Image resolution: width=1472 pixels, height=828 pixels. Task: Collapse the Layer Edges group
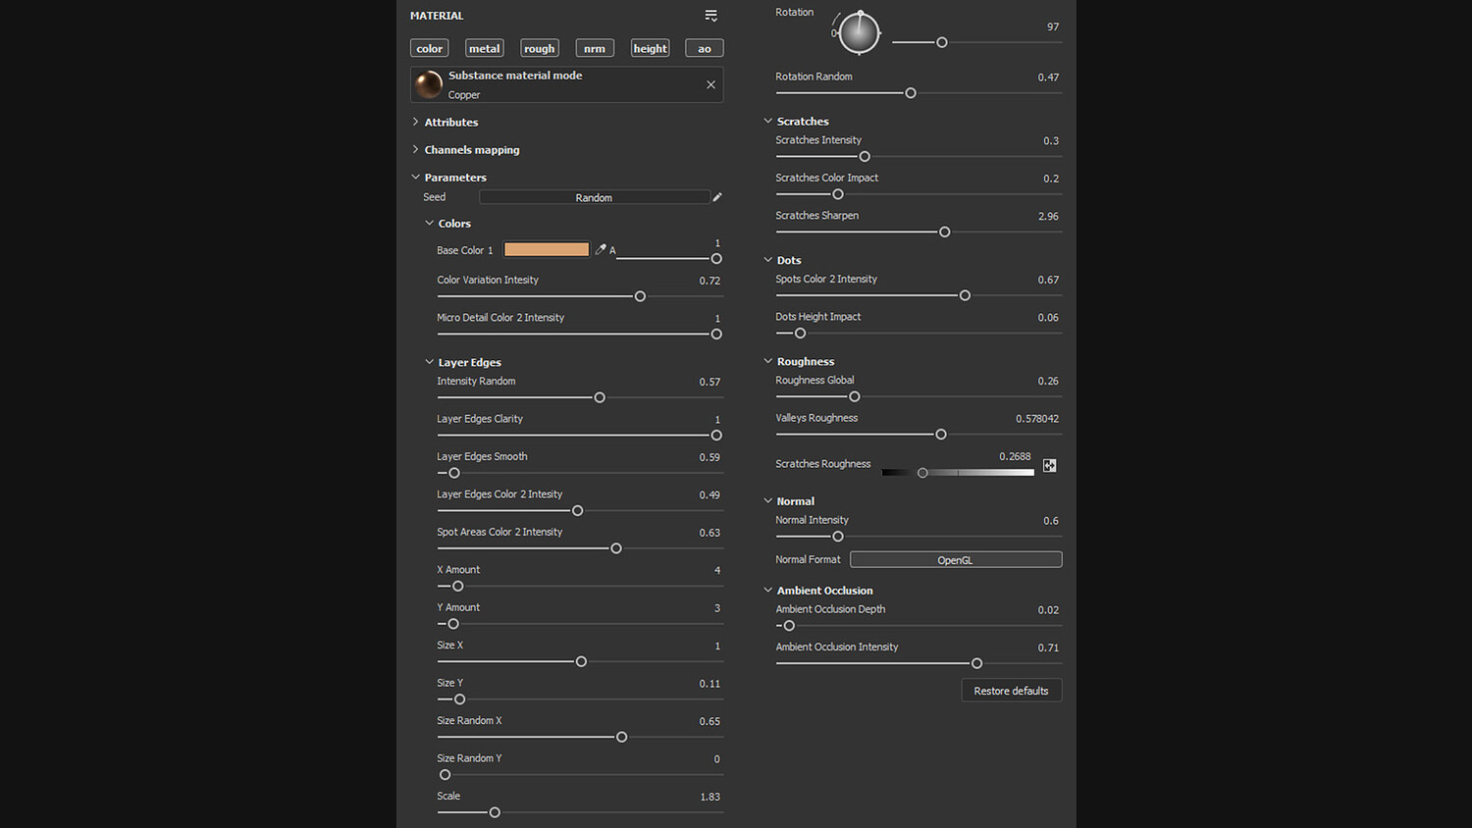pos(430,362)
